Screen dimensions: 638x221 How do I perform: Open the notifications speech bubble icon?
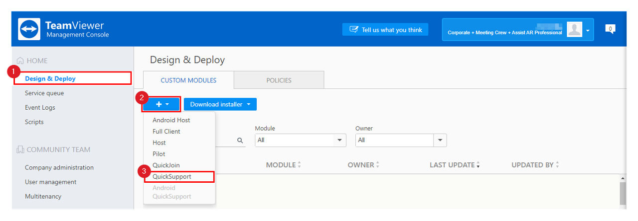610,29
